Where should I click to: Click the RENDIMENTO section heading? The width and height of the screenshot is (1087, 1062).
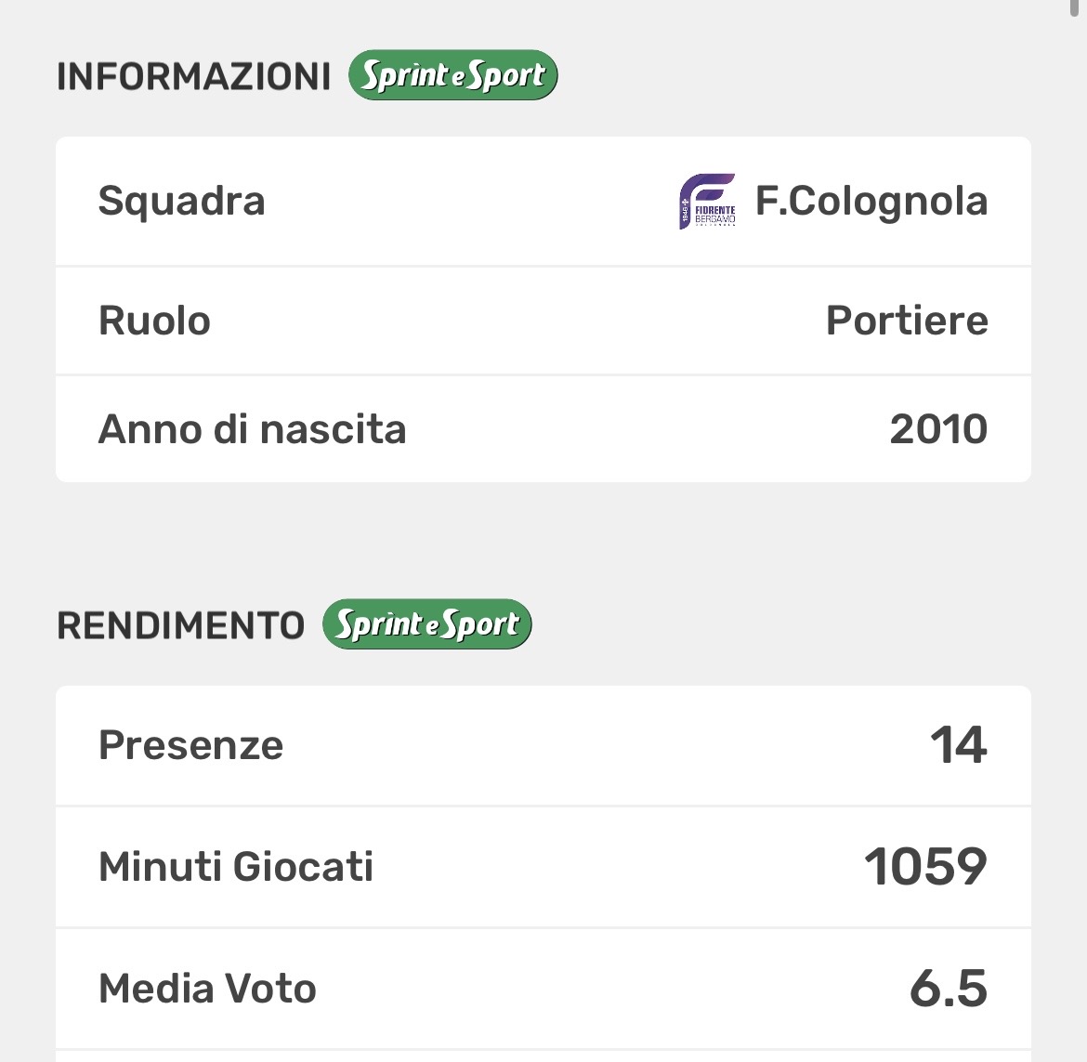pyautogui.click(x=180, y=625)
